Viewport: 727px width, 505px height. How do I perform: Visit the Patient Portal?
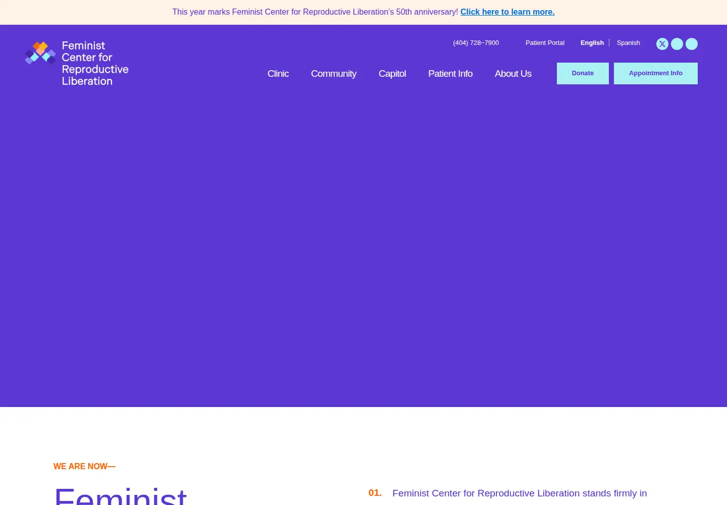click(545, 43)
